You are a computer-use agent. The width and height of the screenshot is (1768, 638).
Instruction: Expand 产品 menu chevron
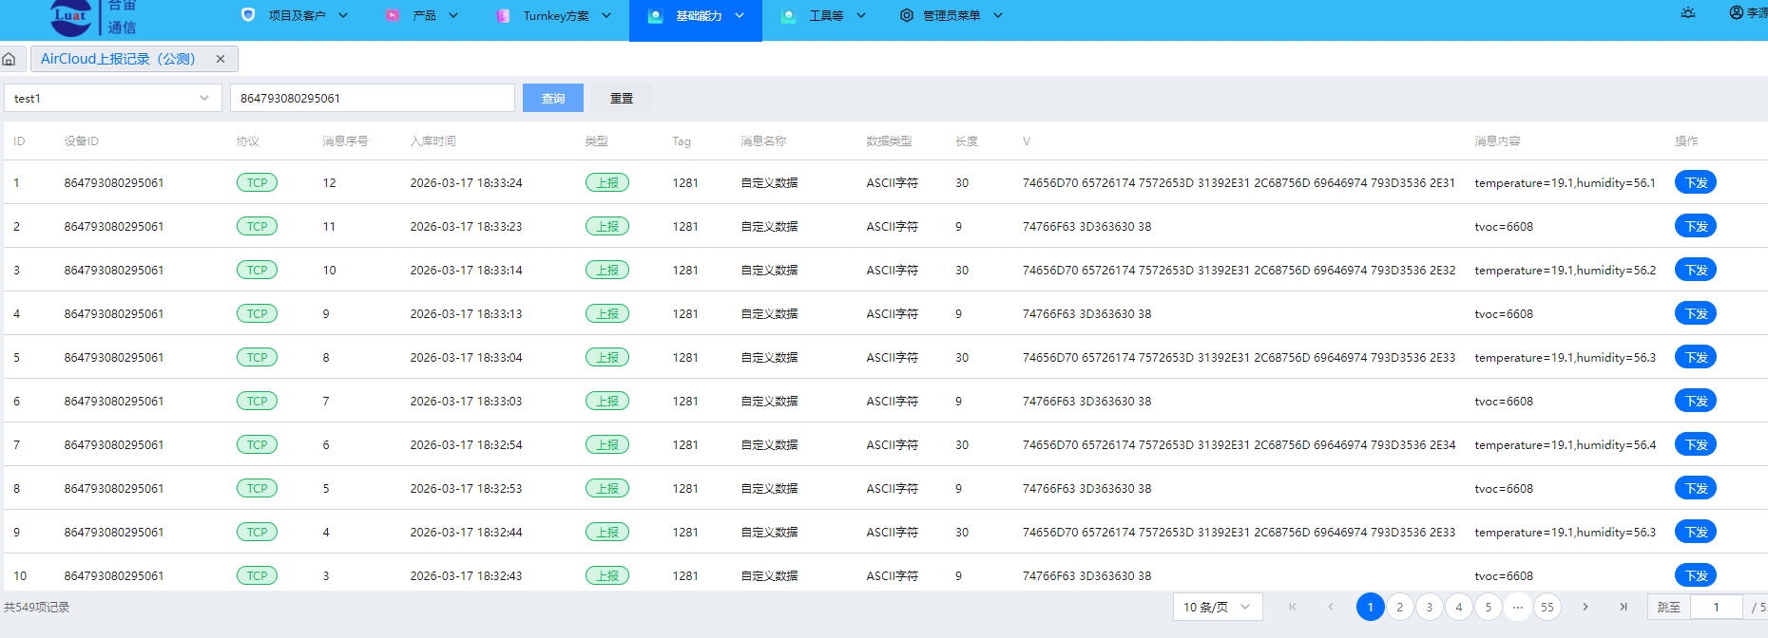[x=453, y=15]
